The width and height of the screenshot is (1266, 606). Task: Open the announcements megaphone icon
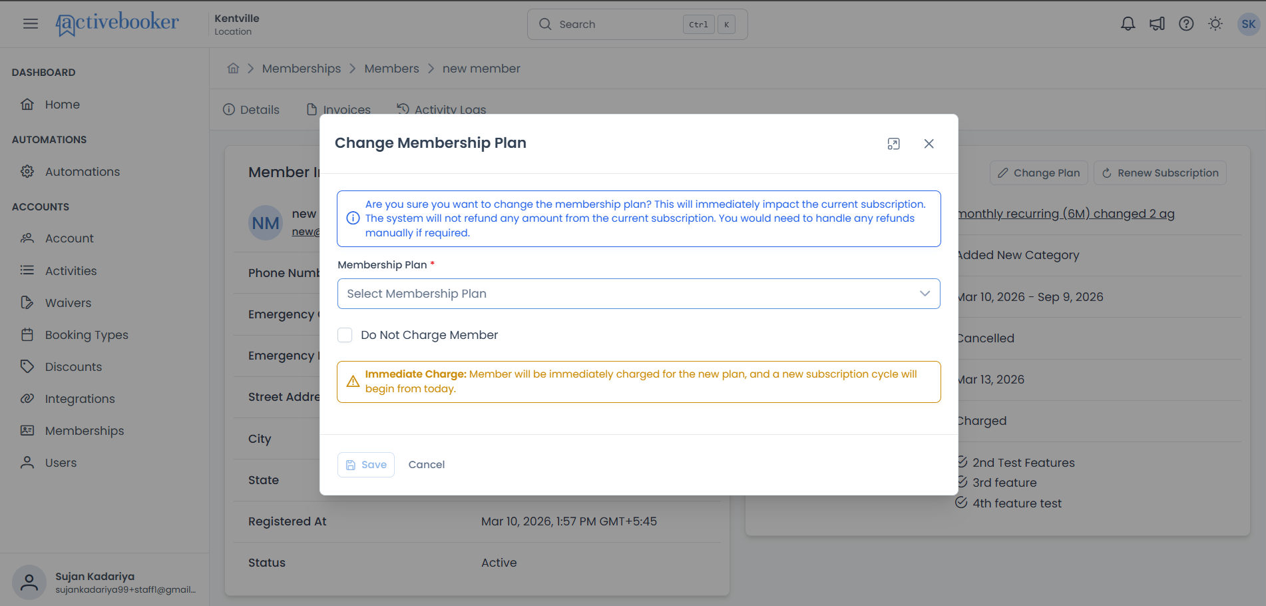pos(1157,24)
